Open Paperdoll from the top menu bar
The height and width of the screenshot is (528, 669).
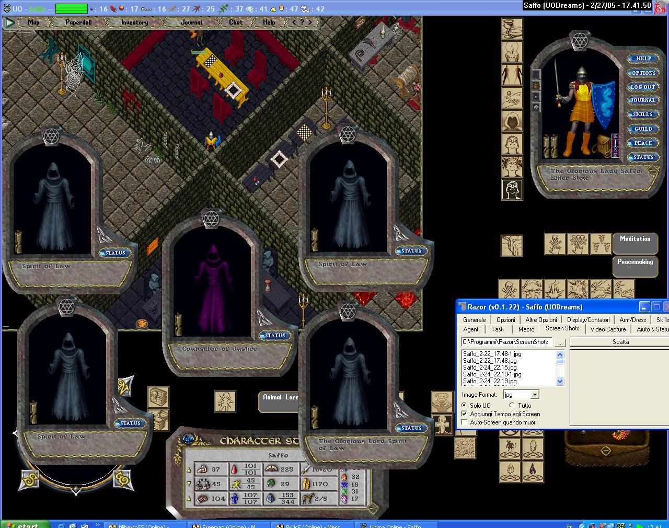pos(78,22)
